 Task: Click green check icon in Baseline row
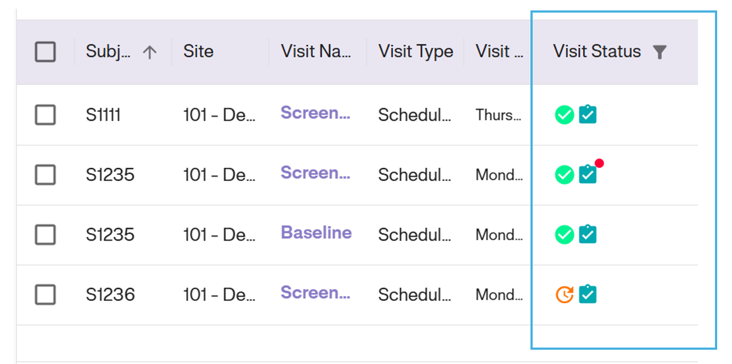(565, 235)
